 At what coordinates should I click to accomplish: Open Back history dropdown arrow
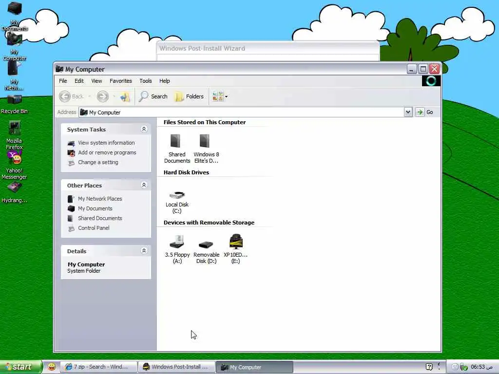(x=90, y=96)
